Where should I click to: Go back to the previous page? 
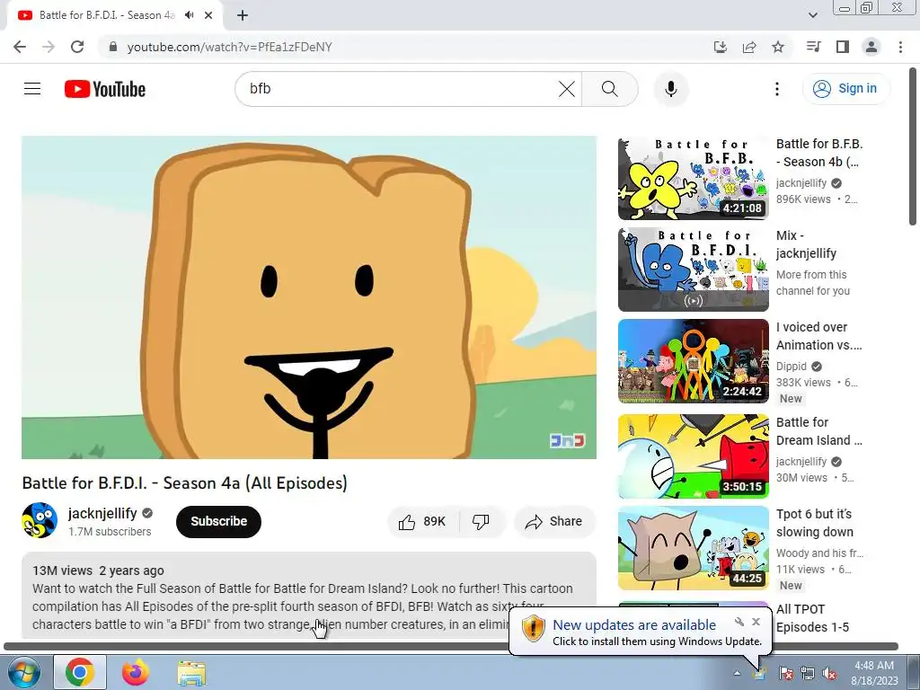[x=20, y=47]
